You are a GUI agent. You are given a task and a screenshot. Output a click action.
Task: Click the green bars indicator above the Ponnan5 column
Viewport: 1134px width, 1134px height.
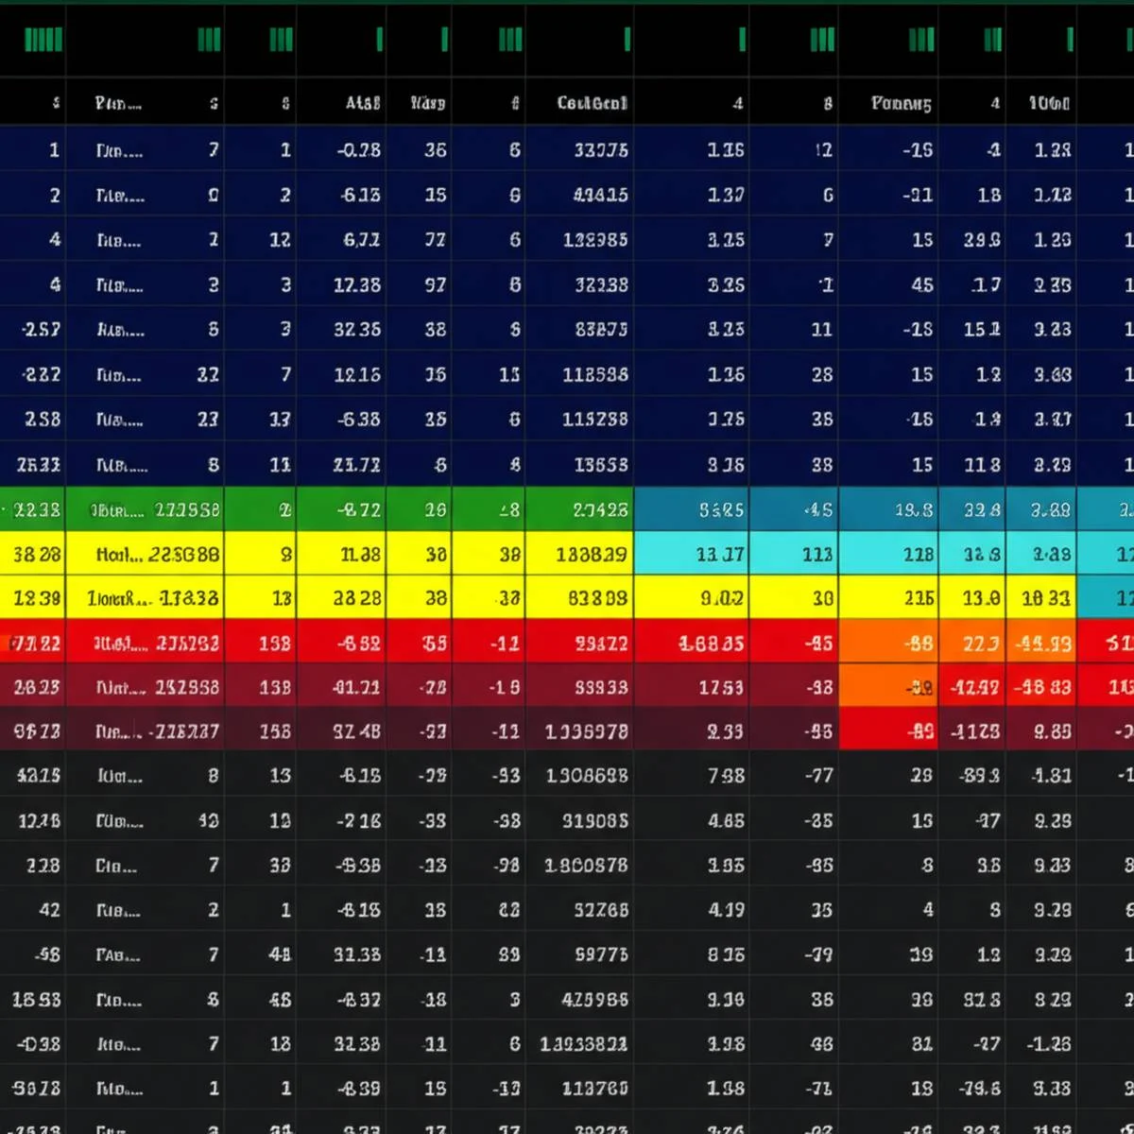tap(921, 39)
